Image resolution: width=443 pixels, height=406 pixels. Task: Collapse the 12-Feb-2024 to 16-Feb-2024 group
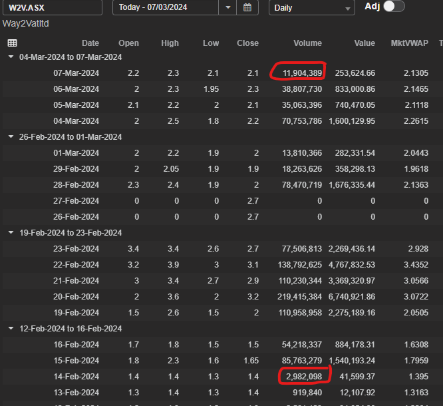pyautogui.click(x=11, y=328)
